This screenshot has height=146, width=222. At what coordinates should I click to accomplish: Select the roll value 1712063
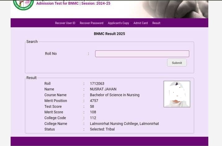[97, 84]
